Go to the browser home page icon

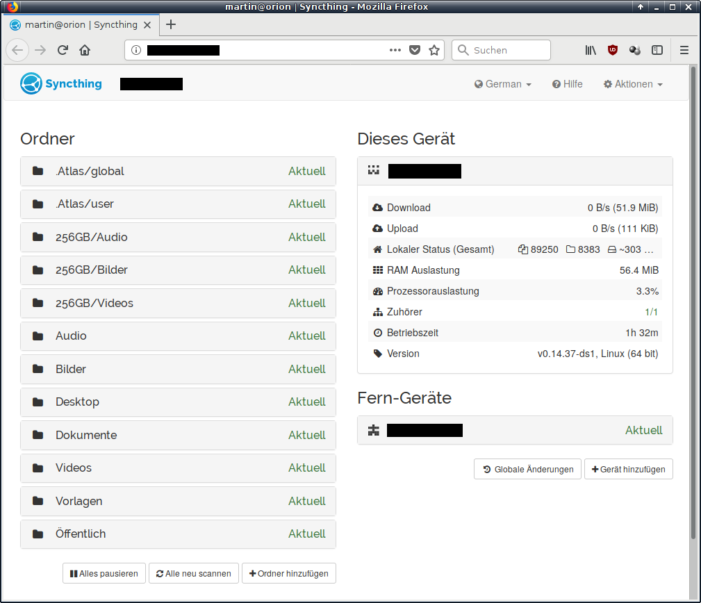tap(85, 50)
